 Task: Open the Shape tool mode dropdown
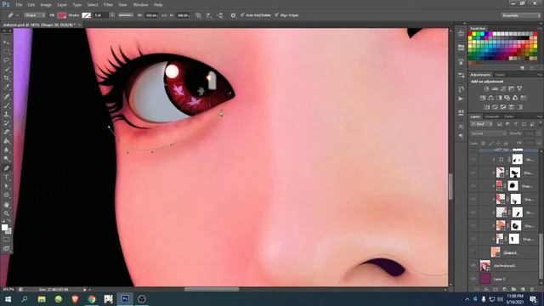point(34,15)
